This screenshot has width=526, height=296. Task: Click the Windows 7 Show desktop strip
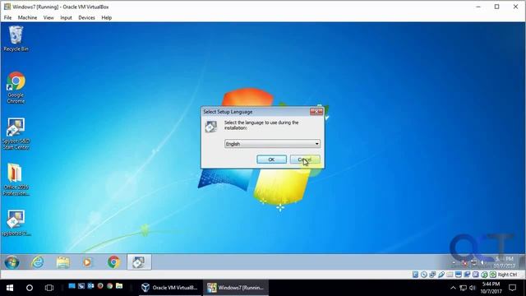point(522,261)
